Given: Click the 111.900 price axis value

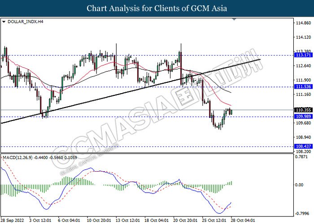Looking at the screenshot, I should click(303, 80).
